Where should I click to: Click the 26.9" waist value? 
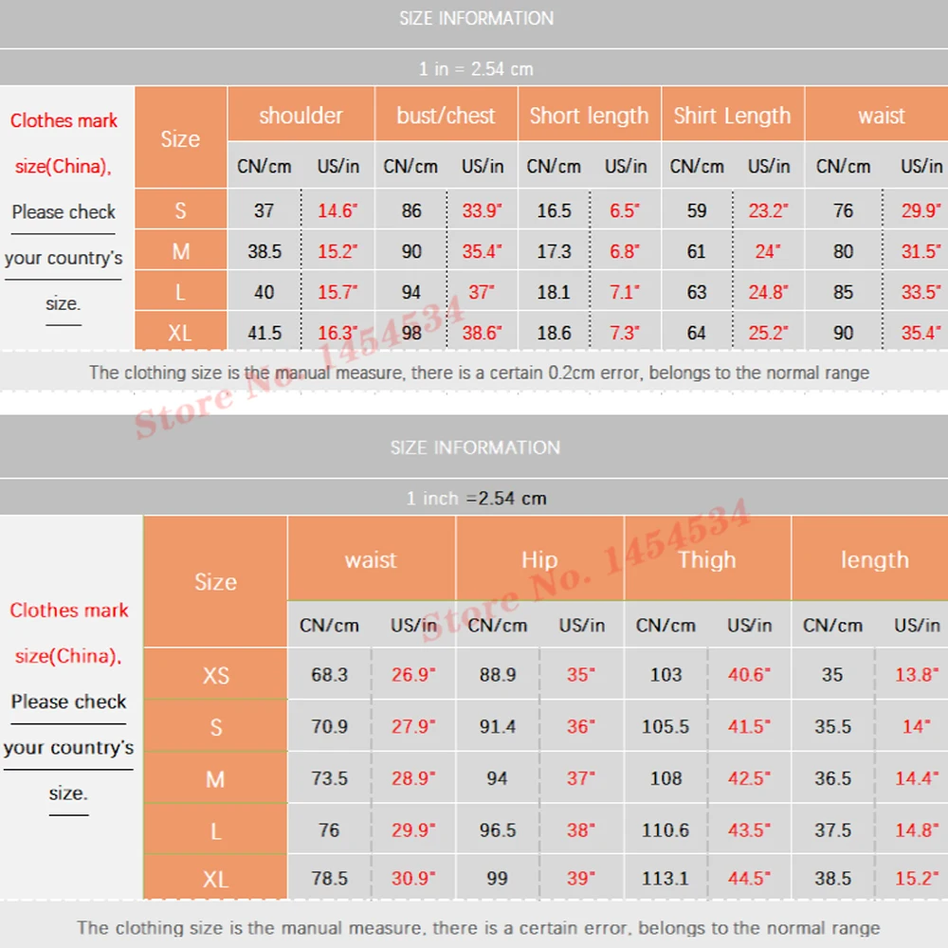click(413, 674)
